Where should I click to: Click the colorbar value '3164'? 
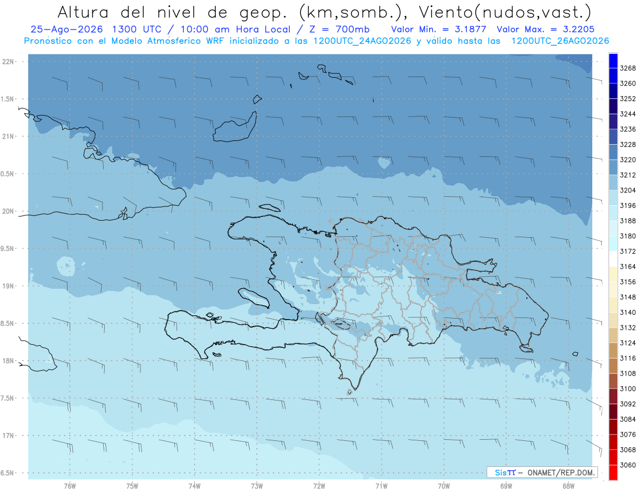[628, 266]
